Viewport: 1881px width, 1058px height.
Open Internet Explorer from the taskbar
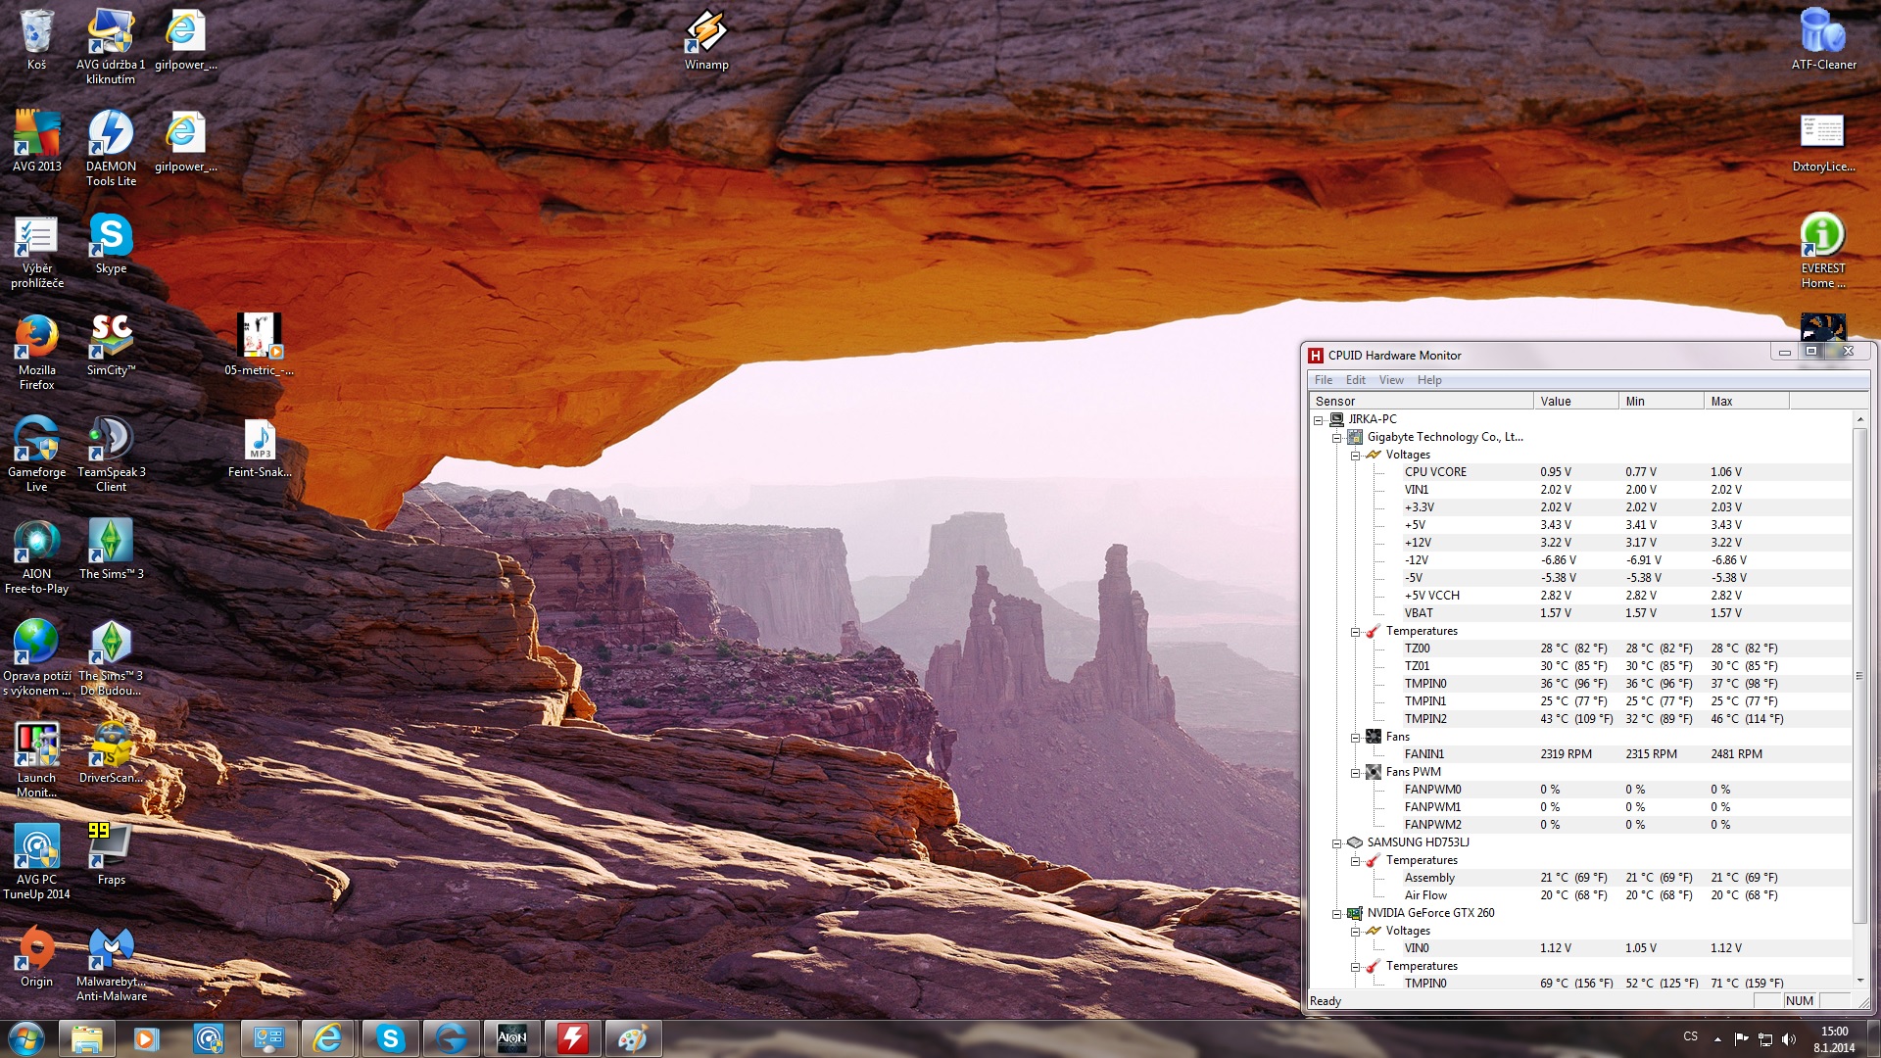click(328, 1038)
